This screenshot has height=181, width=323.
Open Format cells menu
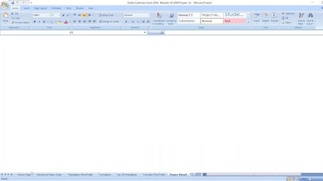(274, 18)
